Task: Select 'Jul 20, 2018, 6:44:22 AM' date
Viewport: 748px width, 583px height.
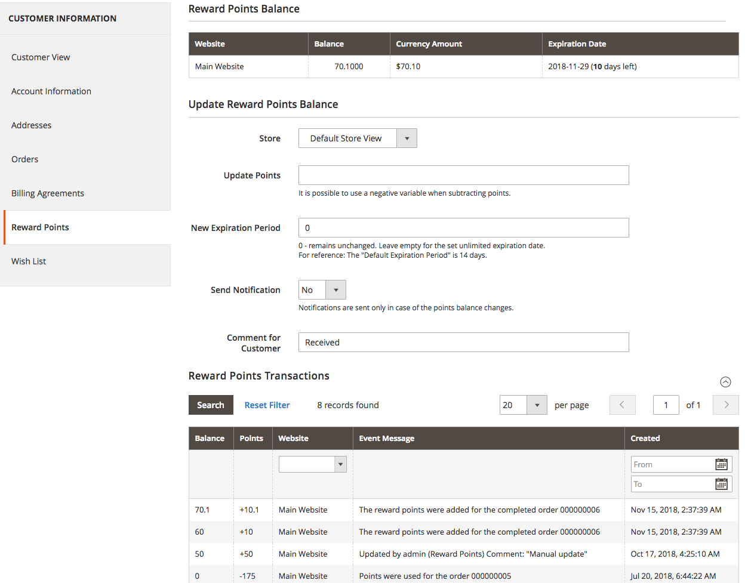Action: [x=673, y=576]
